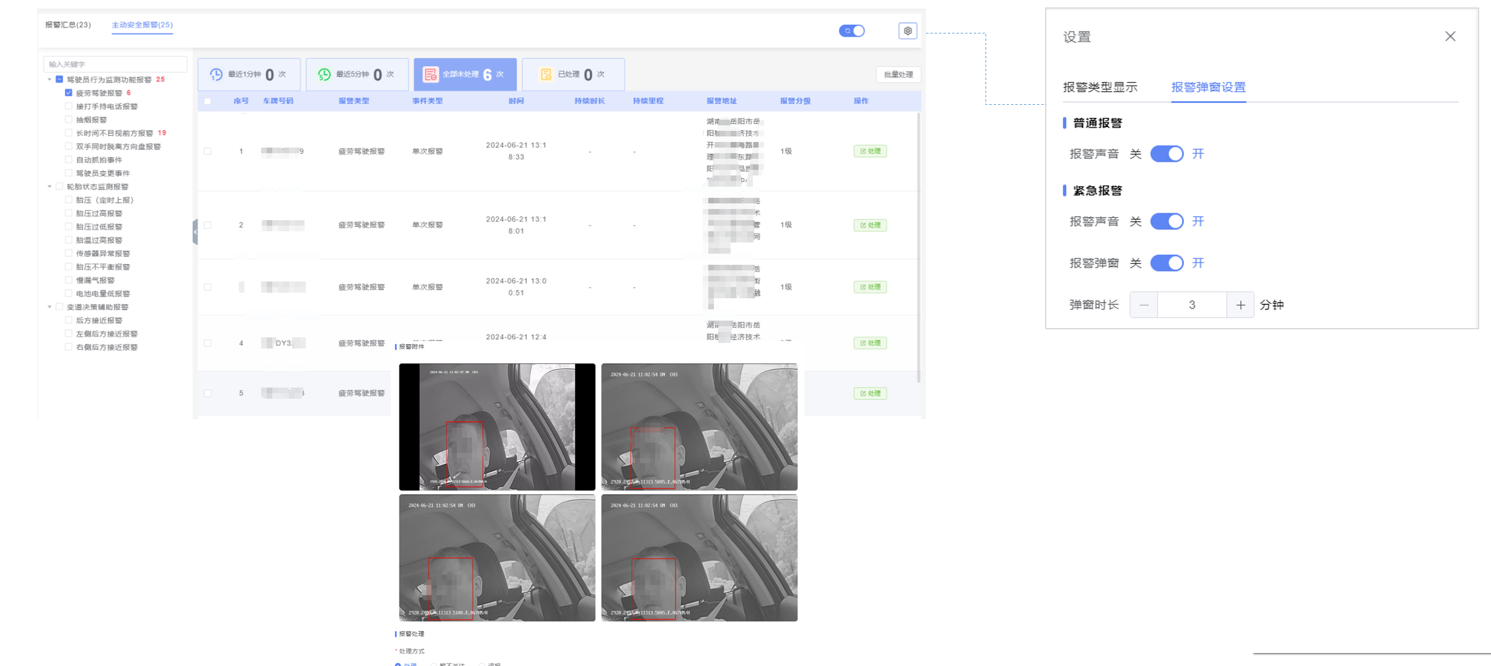Screen dimensions: 1491x666
Task: Collapse 驾驶员行为监测功能报警 tree node
Action: (x=50, y=79)
